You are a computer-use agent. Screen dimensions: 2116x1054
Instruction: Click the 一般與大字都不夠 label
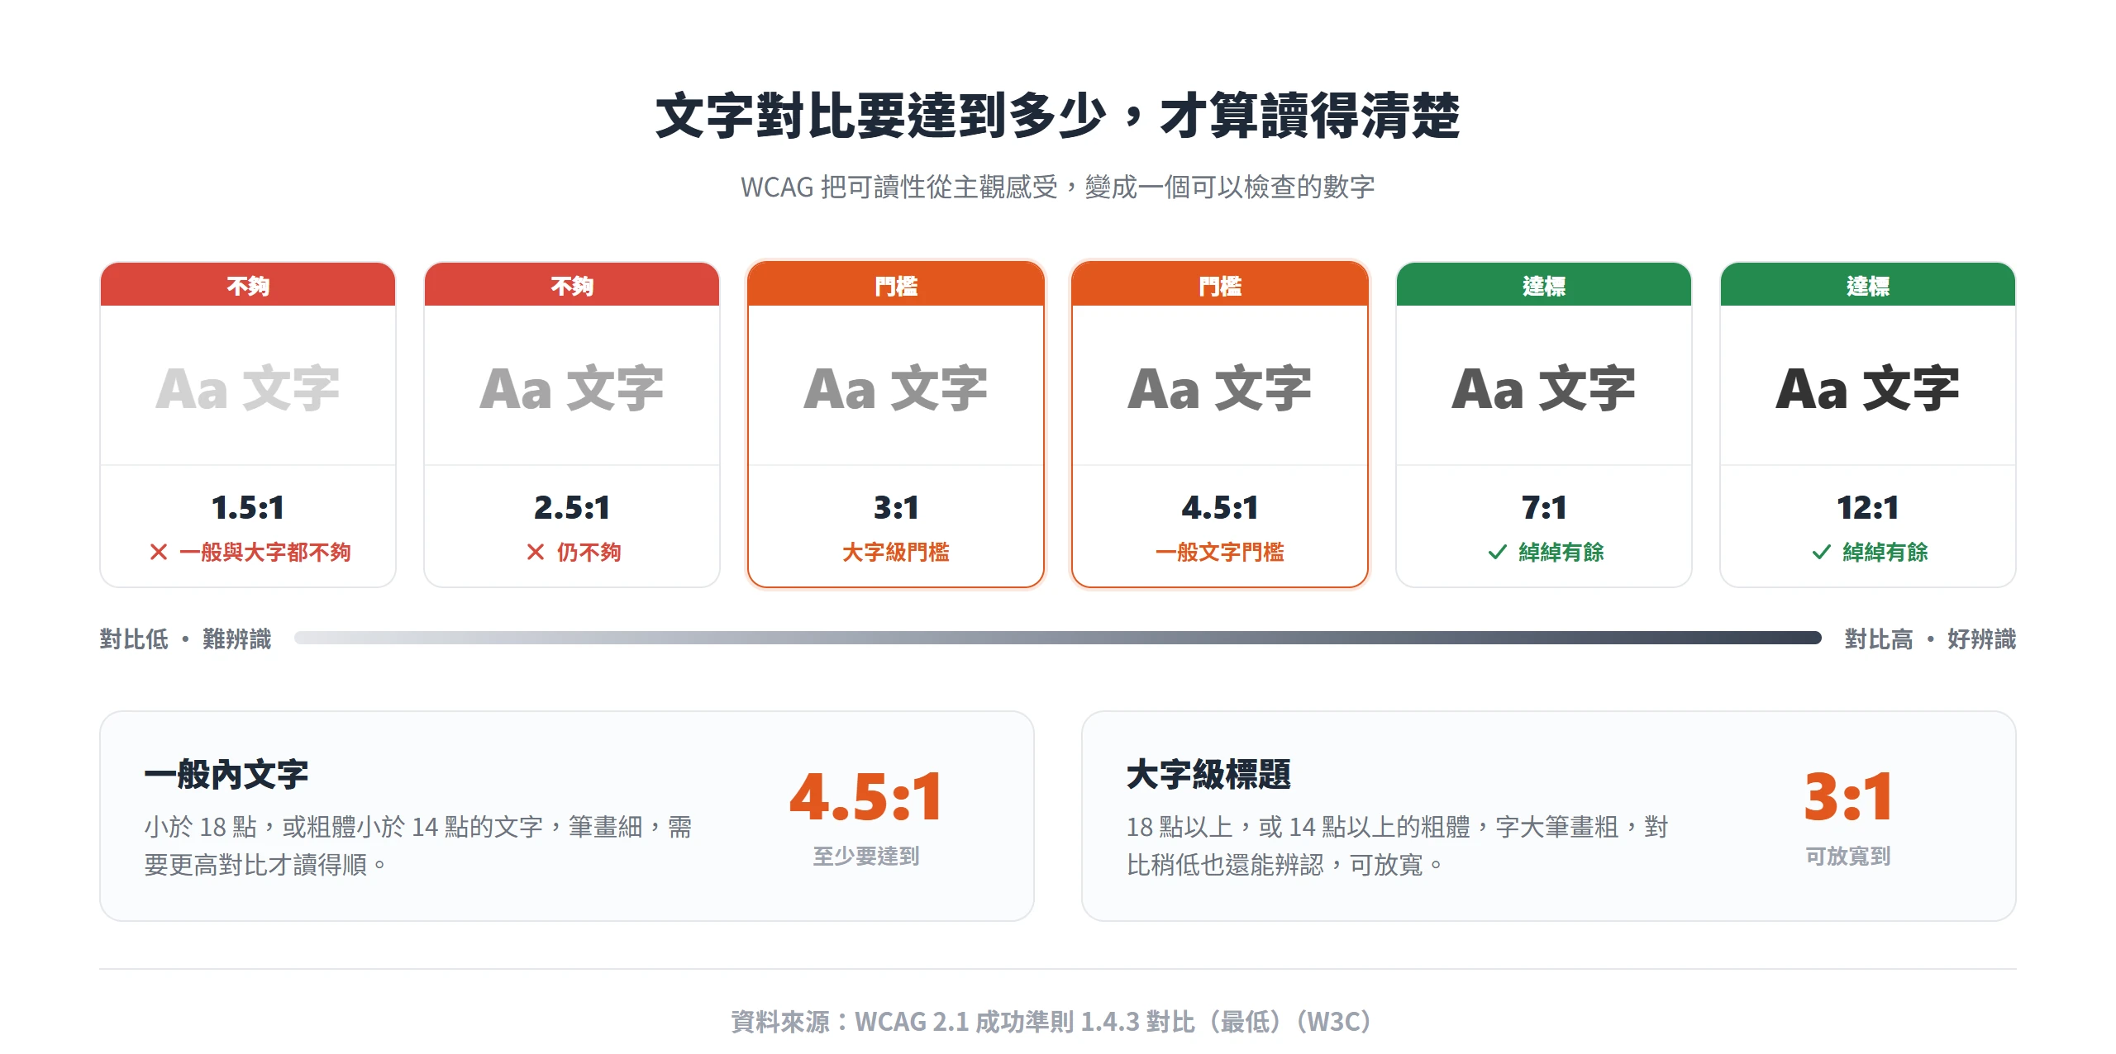[265, 552]
